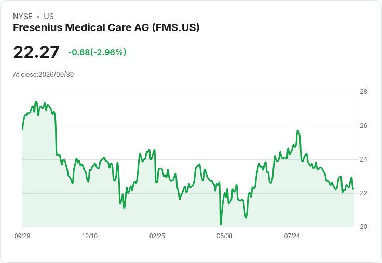This screenshot has width=382, height=263.
Task: Click the 28 price axis label
Action: [363, 92]
